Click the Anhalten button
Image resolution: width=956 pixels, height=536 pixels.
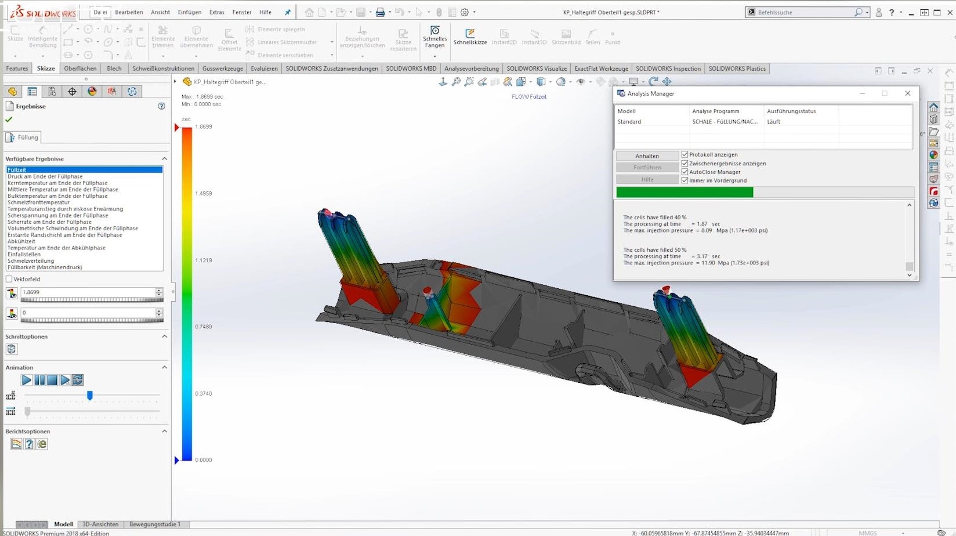pyautogui.click(x=647, y=155)
